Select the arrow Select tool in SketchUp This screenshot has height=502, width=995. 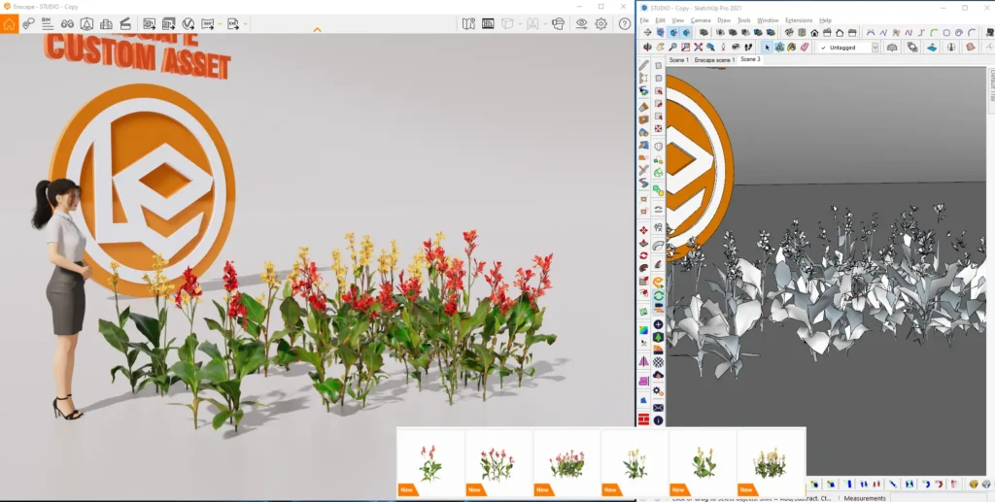768,47
